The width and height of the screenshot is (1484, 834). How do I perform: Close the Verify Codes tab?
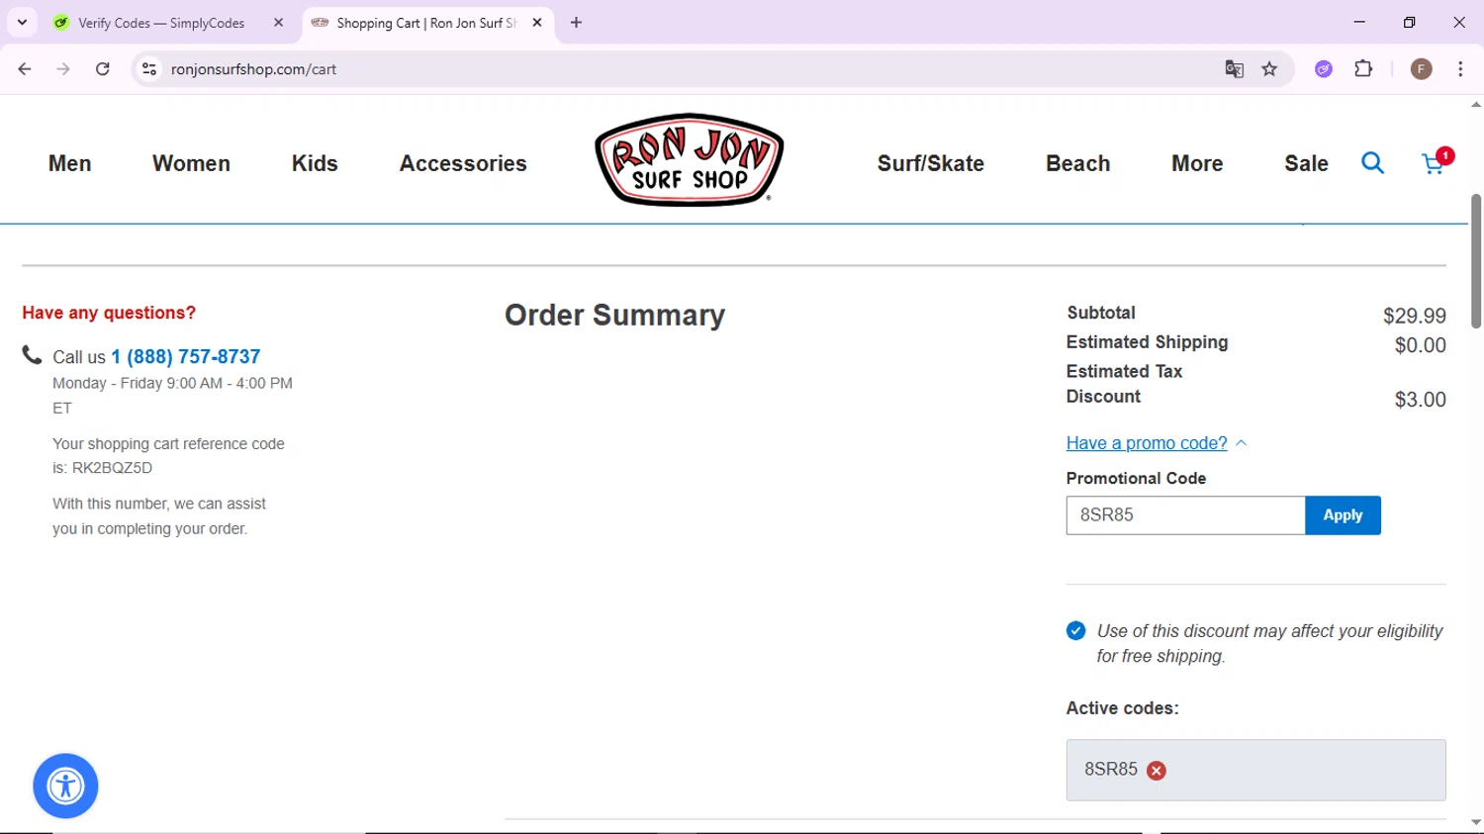click(278, 23)
